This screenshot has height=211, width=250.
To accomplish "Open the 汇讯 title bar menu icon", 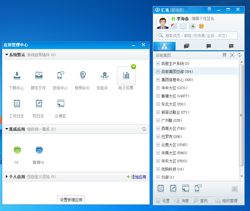I will click(209, 9).
